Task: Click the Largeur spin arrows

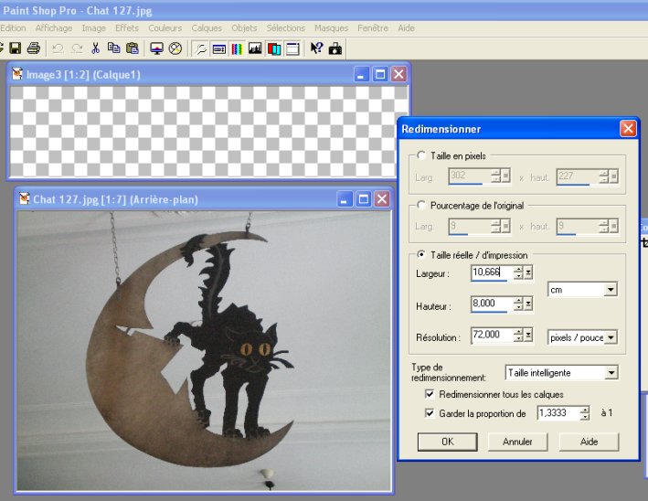Action: (518, 272)
